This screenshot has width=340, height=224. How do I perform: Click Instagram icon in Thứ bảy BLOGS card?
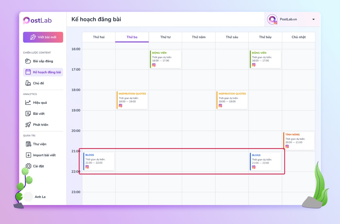point(254,167)
